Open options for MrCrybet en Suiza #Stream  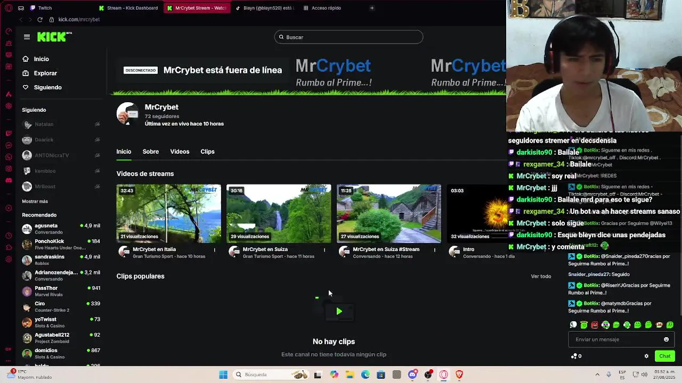pos(435,250)
